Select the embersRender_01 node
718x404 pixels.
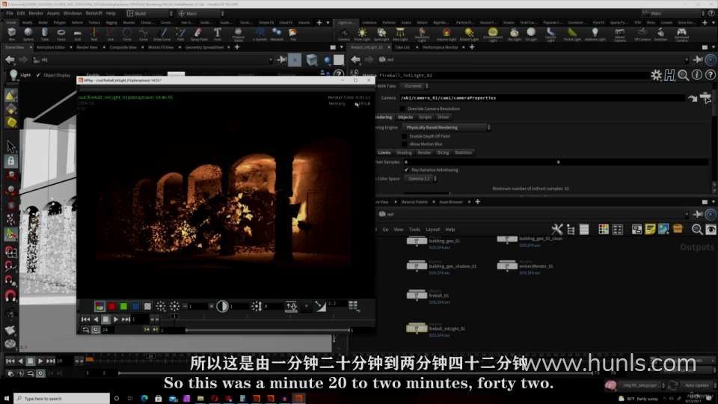507,266
